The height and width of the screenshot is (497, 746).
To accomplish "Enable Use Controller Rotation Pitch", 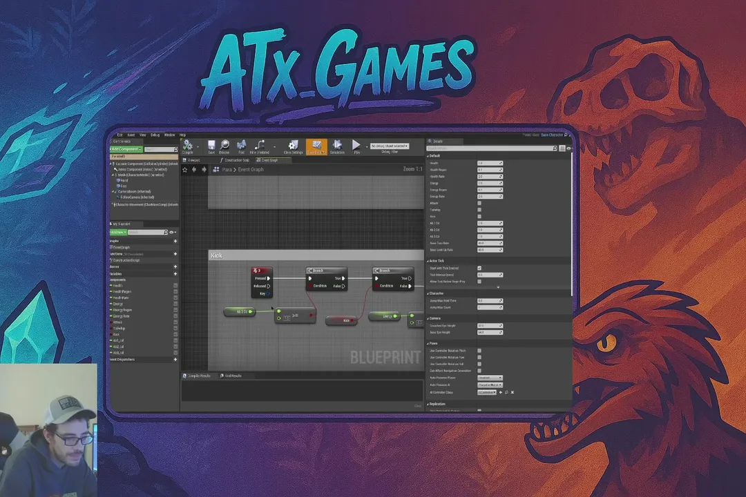I will click(479, 351).
